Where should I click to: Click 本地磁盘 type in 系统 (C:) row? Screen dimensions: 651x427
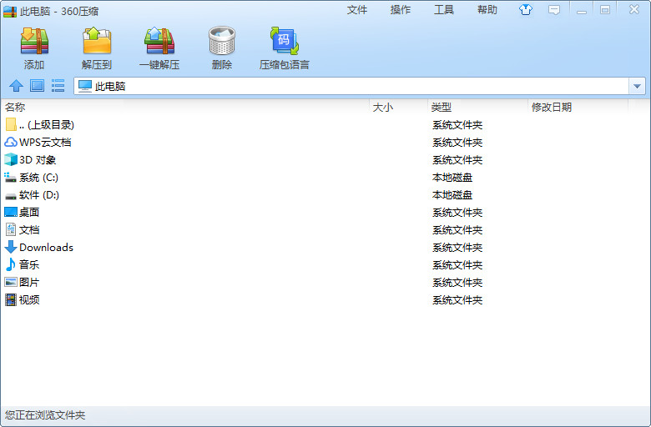[x=452, y=178]
